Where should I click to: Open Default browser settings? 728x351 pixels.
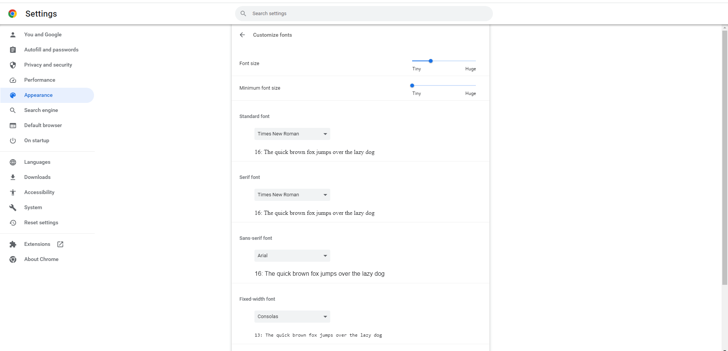47,125
